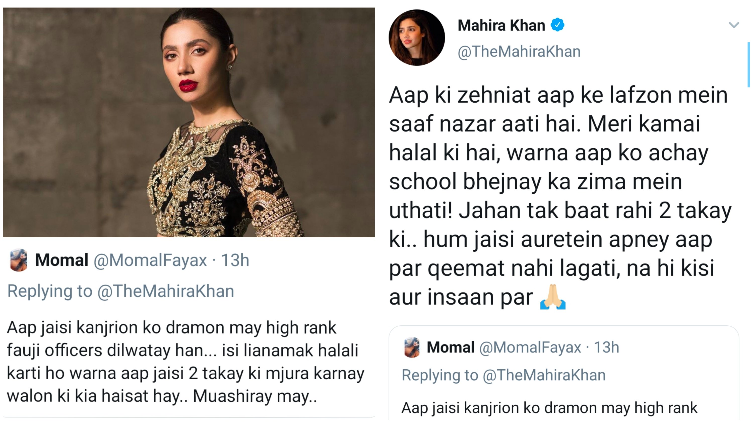Click the blue scrollbar handle

(x=749, y=64)
